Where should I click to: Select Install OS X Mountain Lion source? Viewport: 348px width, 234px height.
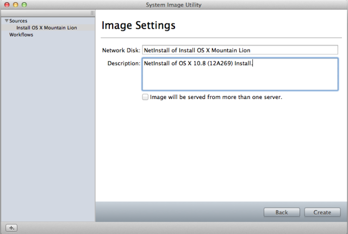48,28
